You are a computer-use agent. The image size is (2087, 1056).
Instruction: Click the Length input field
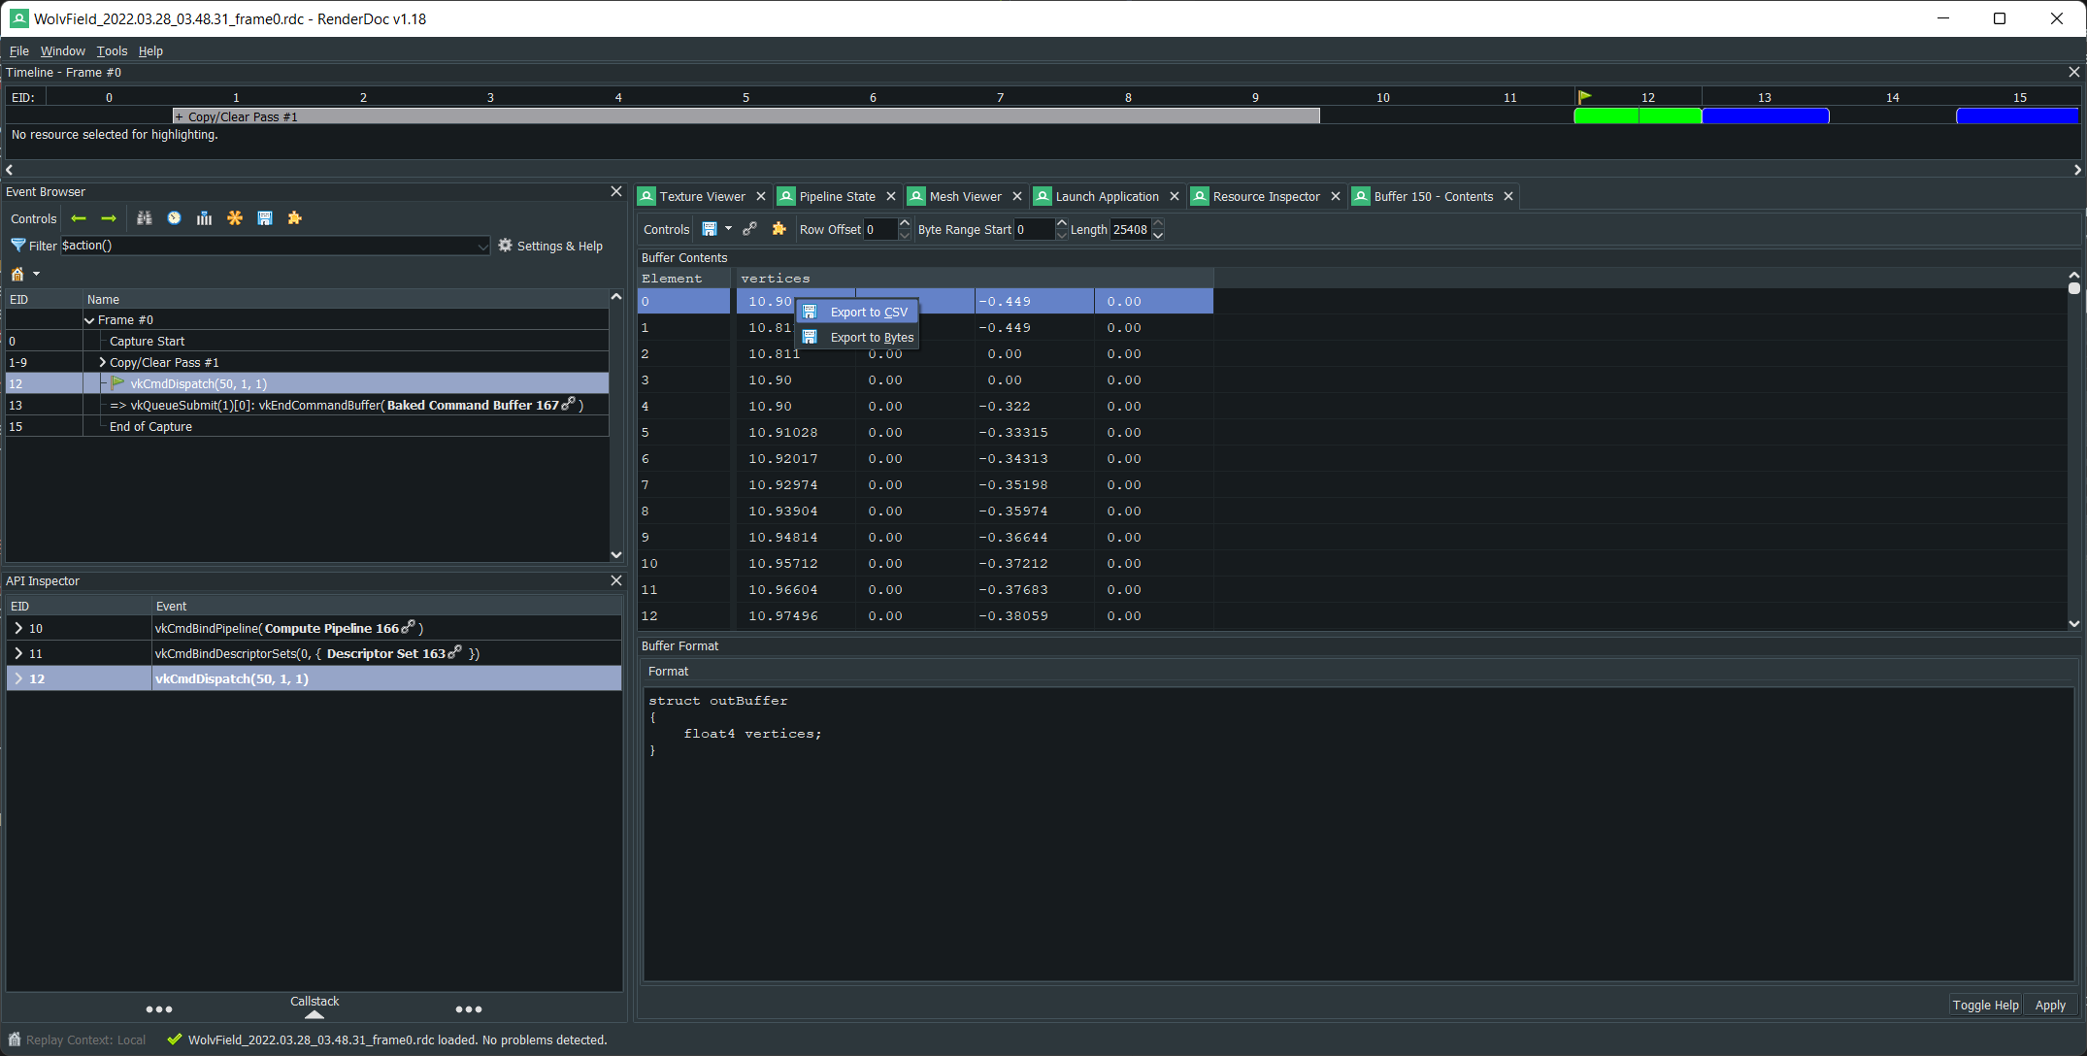pos(1131,229)
